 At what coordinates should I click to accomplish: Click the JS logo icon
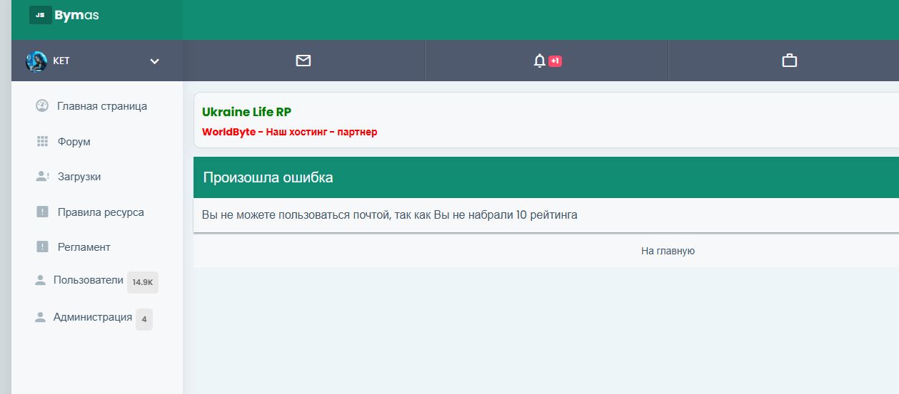(40, 15)
